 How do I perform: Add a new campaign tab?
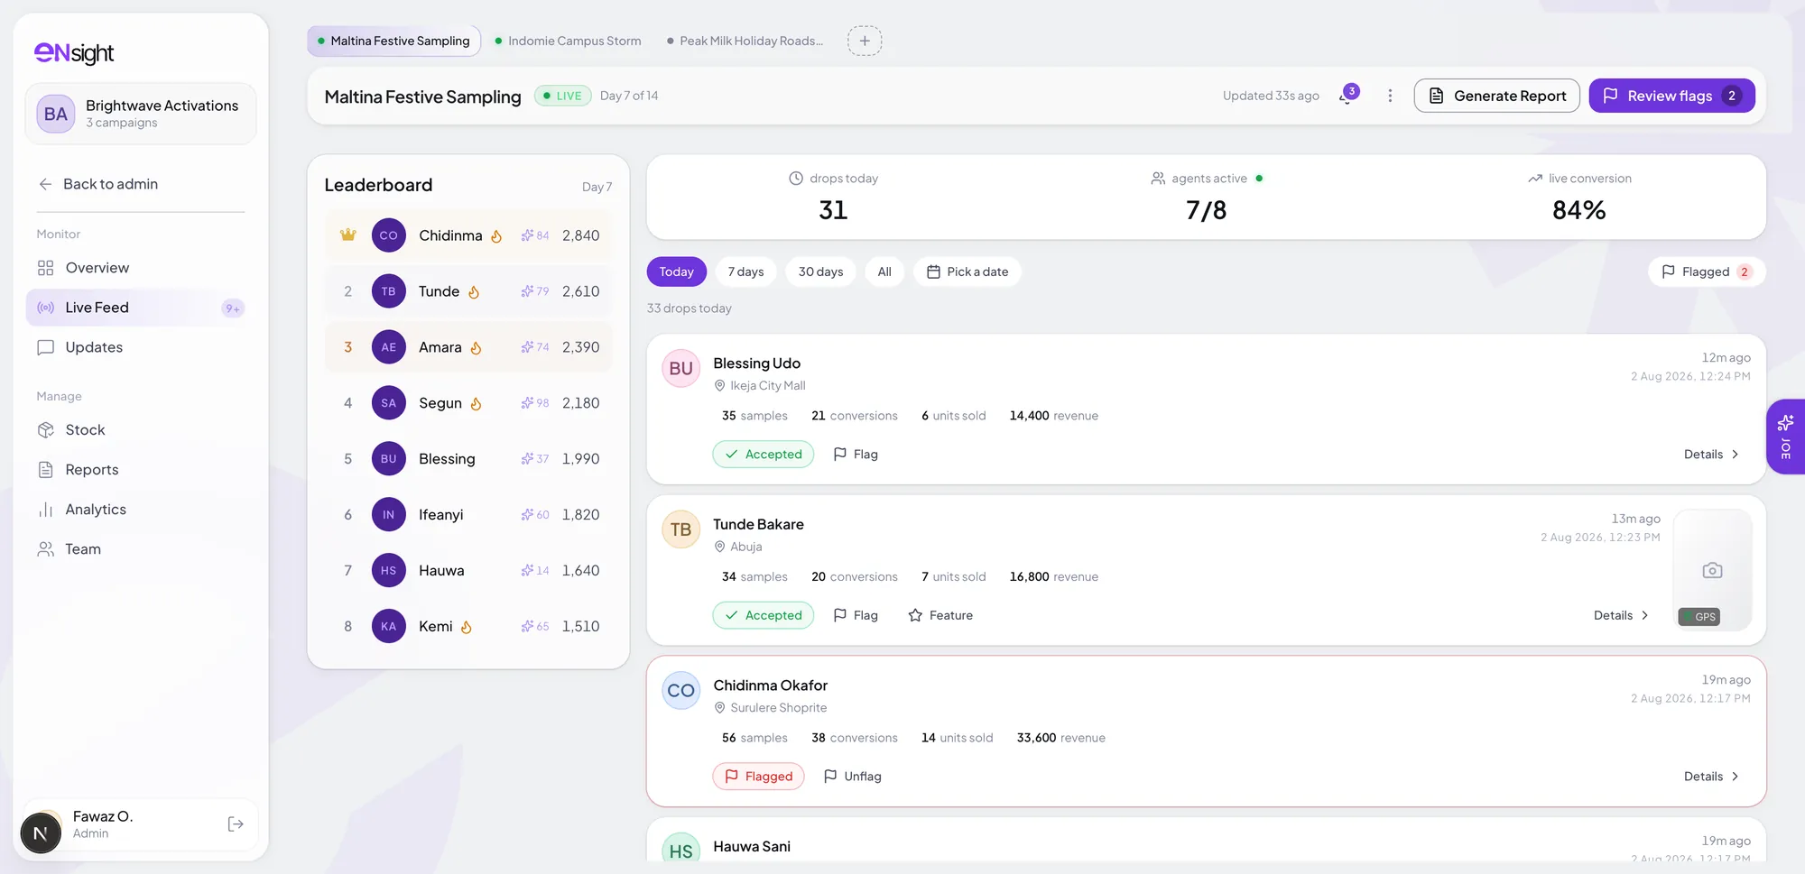(x=865, y=41)
